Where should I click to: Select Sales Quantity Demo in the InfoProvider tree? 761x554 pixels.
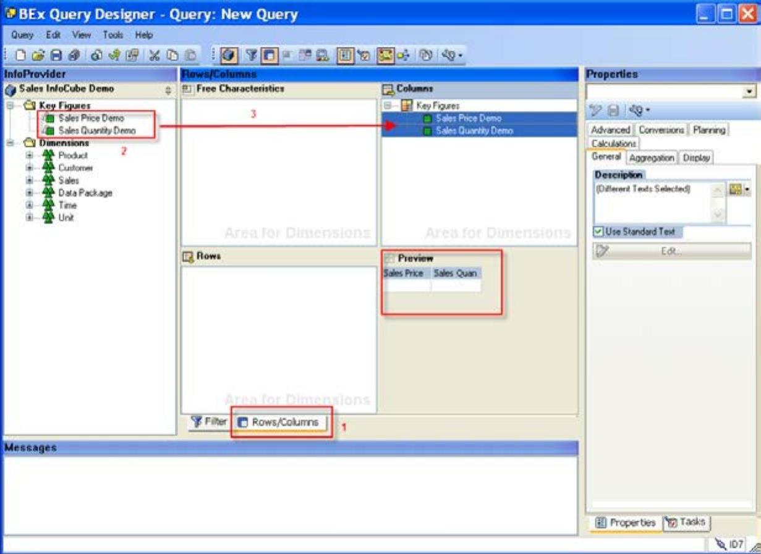pyautogui.click(x=96, y=130)
